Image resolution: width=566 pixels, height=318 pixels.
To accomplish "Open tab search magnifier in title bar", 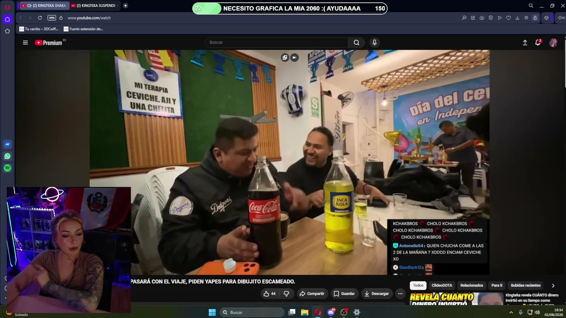I will tap(531, 6).
